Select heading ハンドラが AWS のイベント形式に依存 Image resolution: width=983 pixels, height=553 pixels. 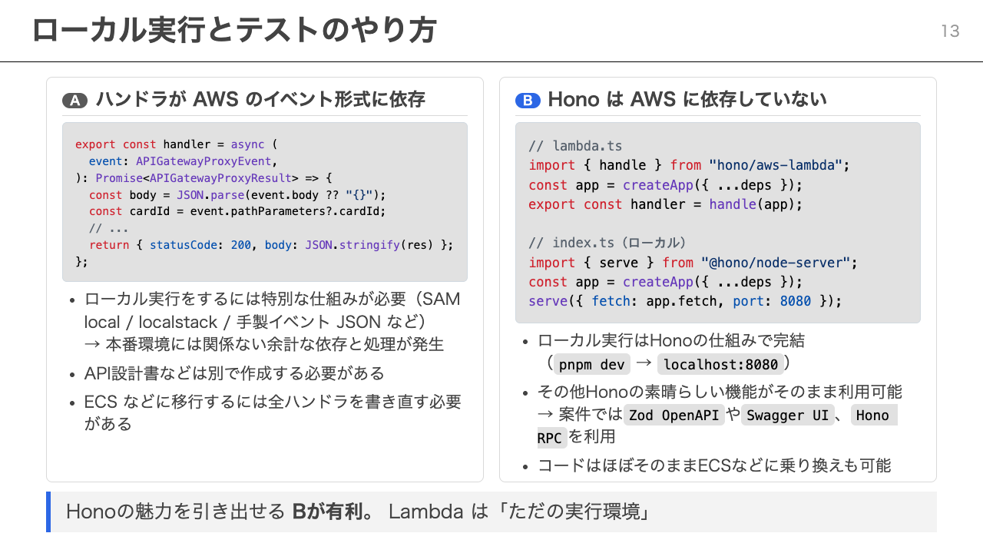tap(260, 100)
